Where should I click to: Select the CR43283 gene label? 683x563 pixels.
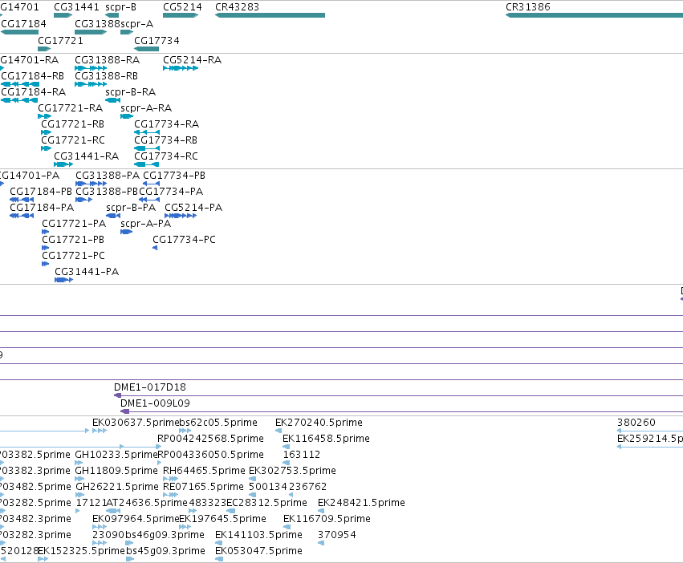(237, 7)
